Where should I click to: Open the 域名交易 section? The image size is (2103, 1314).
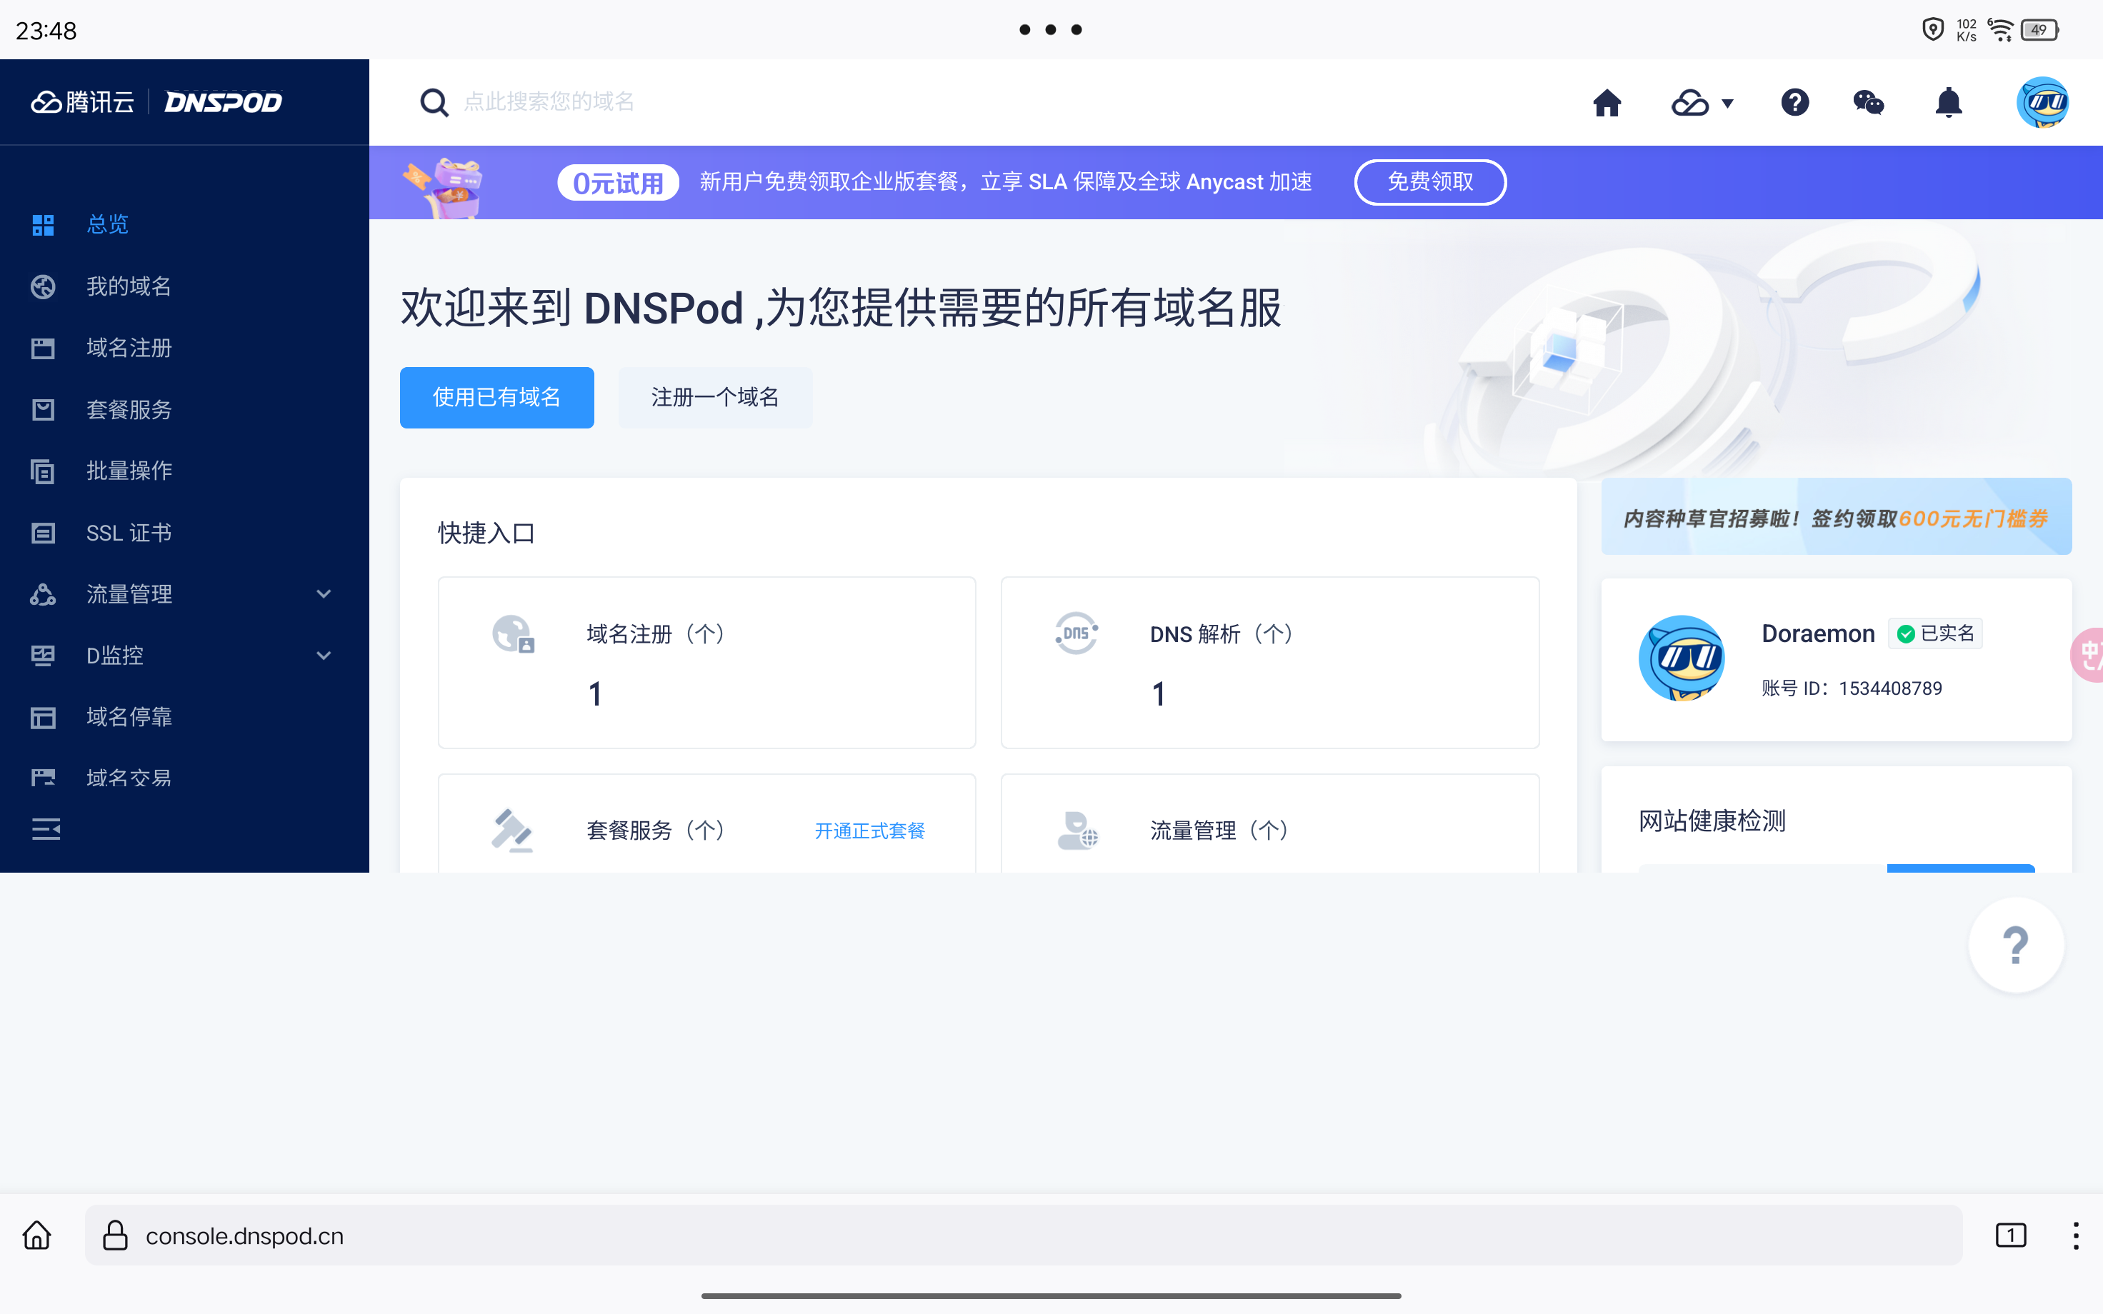[x=128, y=777]
